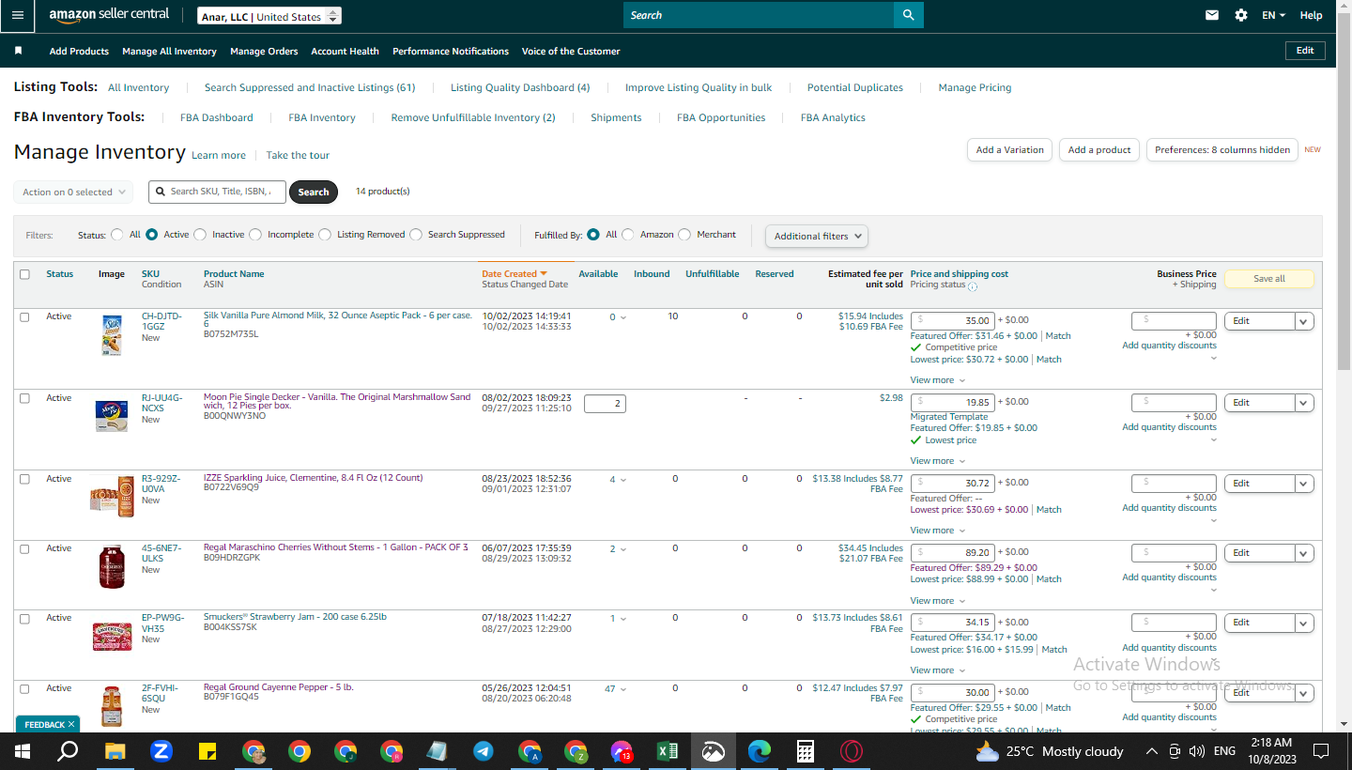
Task: Open the settings gear icon
Action: tap(1241, 15)
